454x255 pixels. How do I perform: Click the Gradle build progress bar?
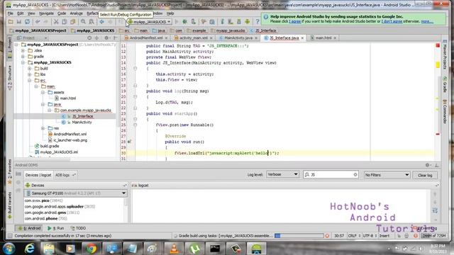coord(299,236)
